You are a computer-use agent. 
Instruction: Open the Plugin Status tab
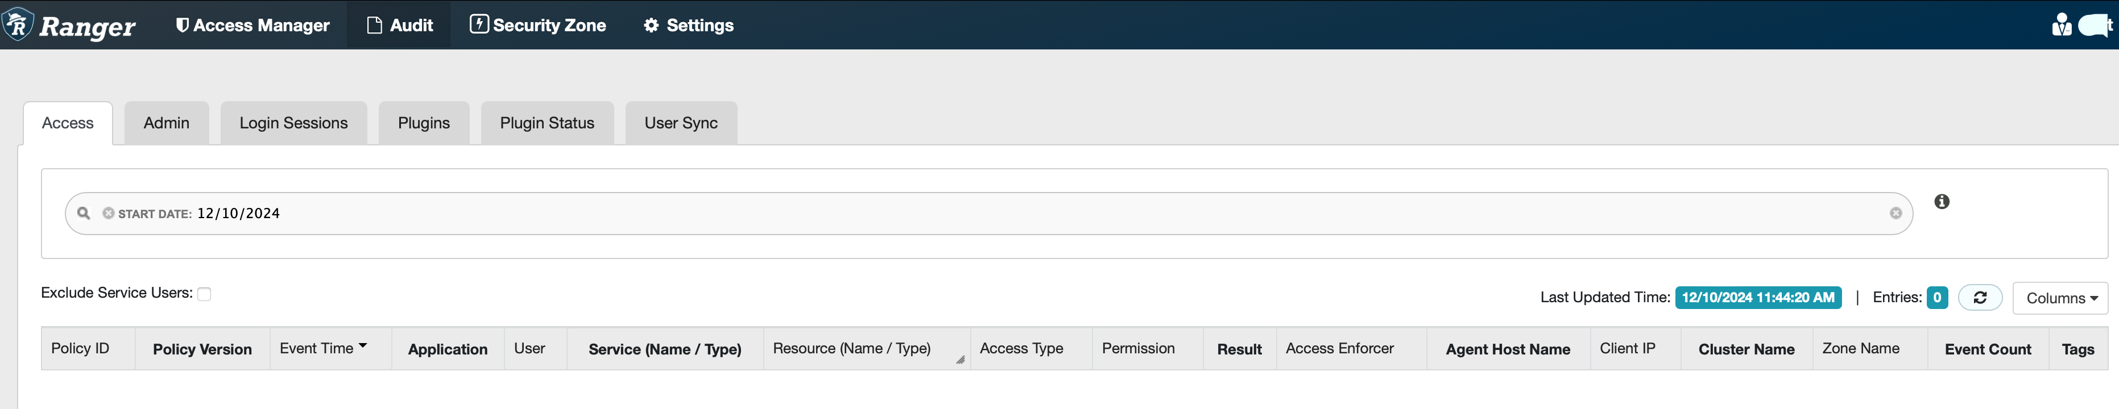click(x=546, y=123)
